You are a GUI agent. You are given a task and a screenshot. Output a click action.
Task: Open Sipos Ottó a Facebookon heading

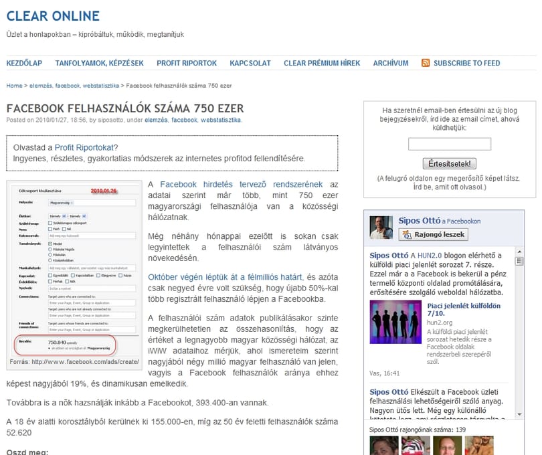440,221
